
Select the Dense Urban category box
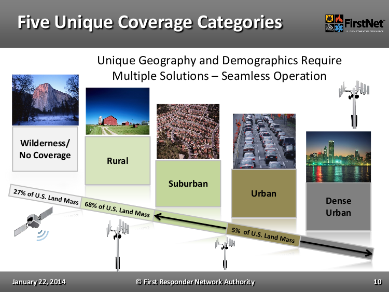pos(338,206)
